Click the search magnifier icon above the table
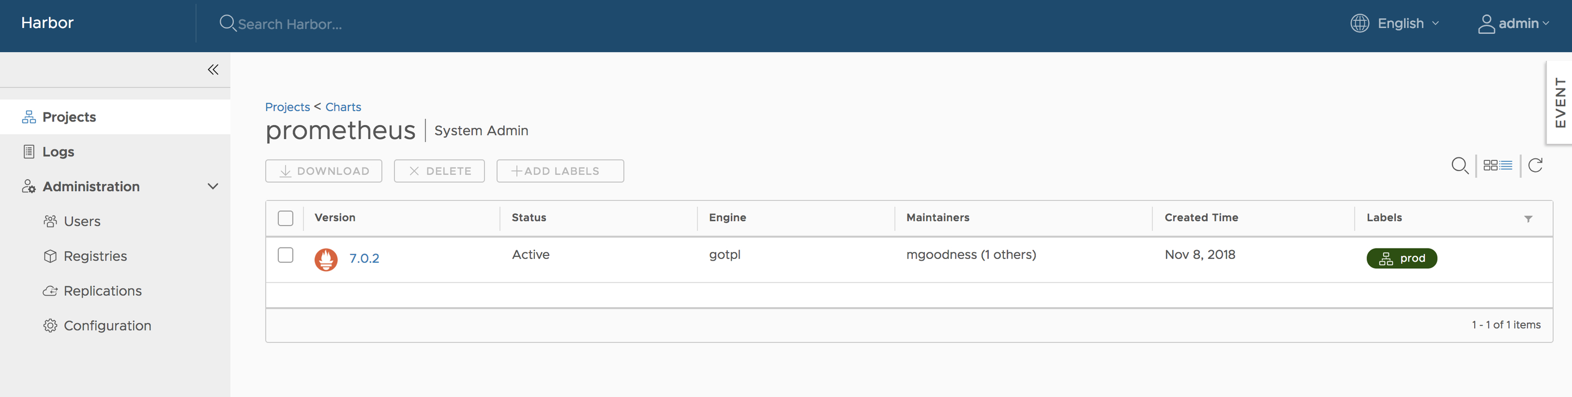 pos(1459,166)
